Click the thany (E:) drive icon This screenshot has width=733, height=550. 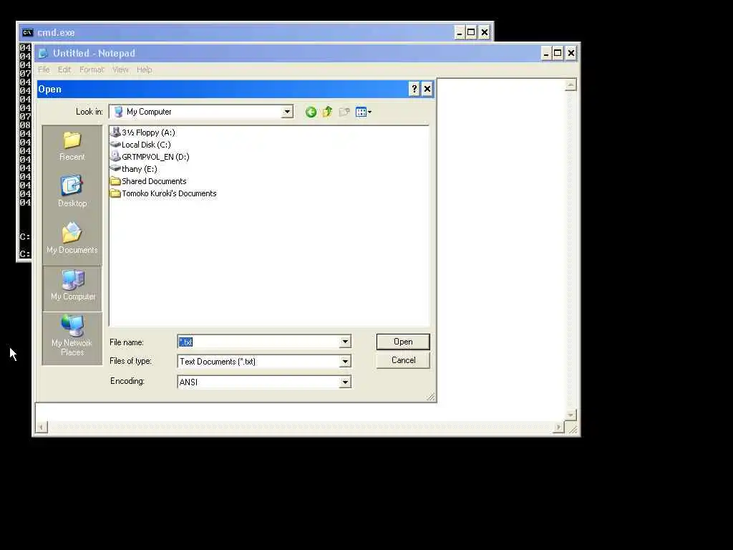(115, 169)
